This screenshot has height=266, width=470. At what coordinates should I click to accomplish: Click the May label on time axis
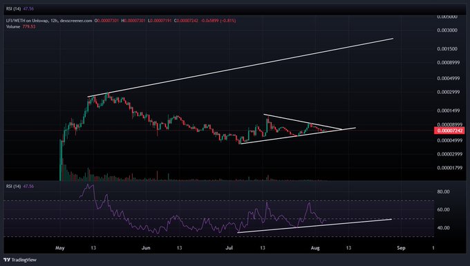pos(60,248)
